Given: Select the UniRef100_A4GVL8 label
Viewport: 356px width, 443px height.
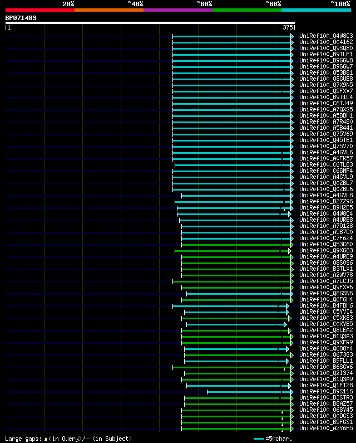Looking at the screenshot, I should click(x=326, y=195).
